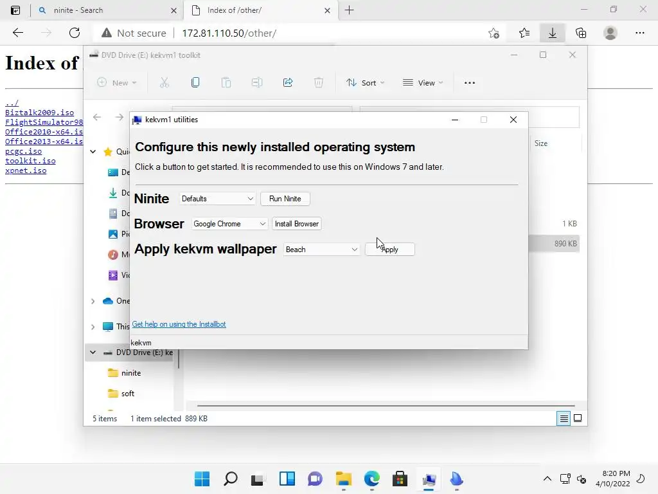Open the View menu in Explorer
This screenshot has width=658, height=494.
pyautogui.click(x=423, y=83)
